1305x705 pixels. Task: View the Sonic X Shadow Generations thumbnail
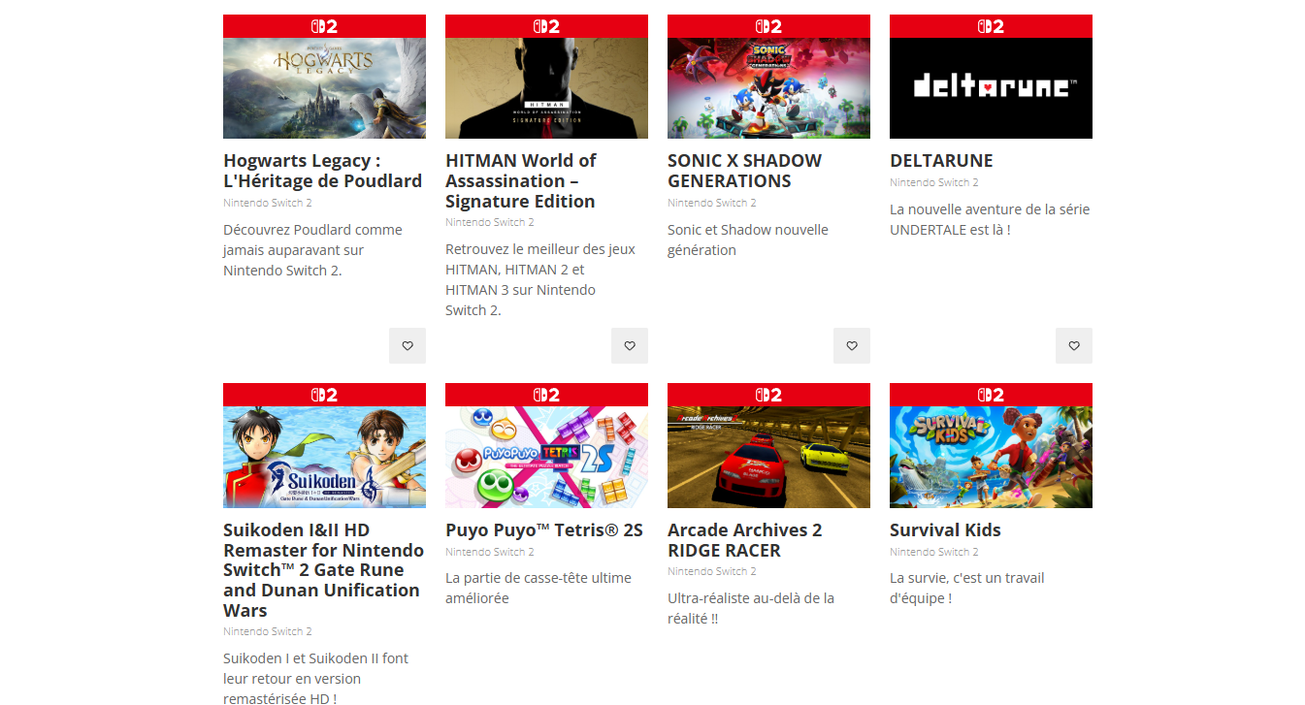[768, 88]
